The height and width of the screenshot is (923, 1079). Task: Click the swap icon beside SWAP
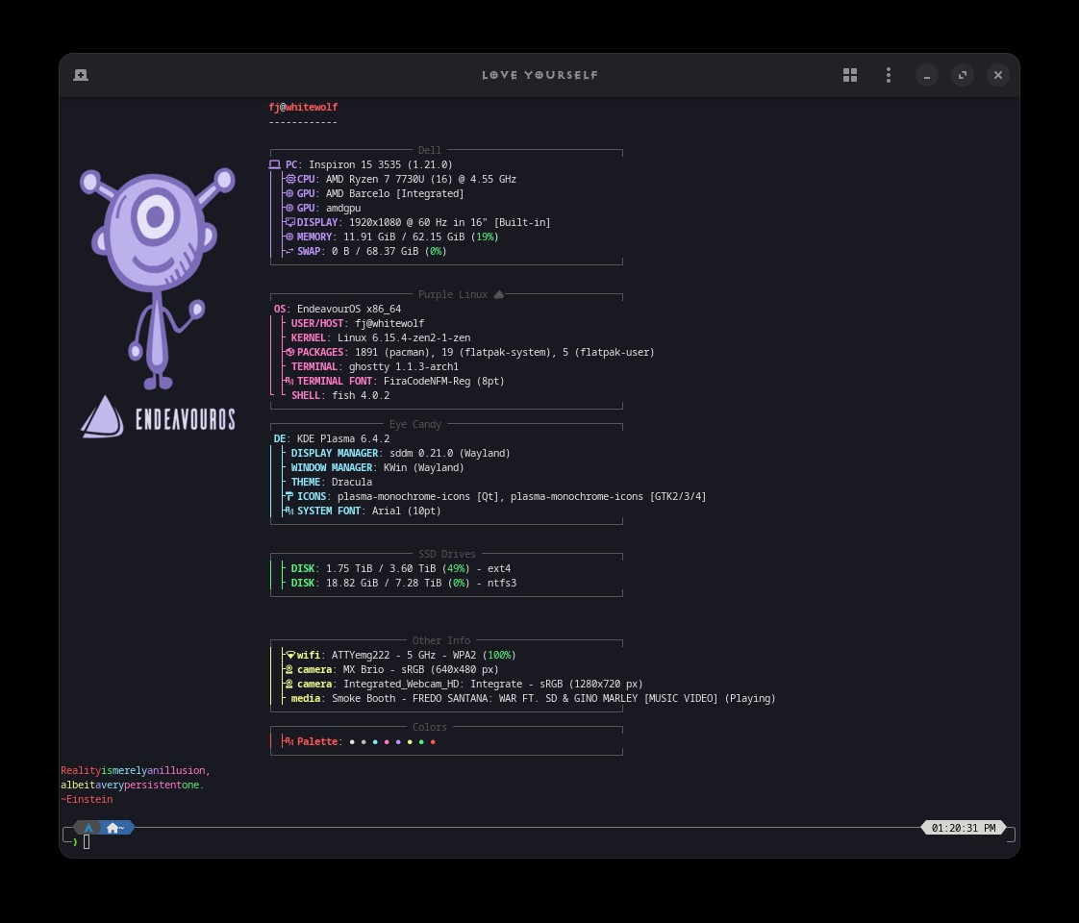pyautogui.click(x=289, y=252)
